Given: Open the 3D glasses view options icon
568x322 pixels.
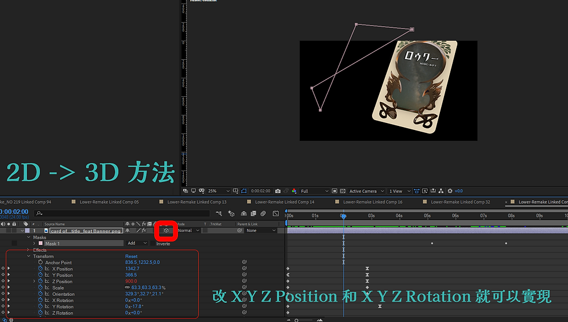Looking at the screenshot, I should pos(202,191).
